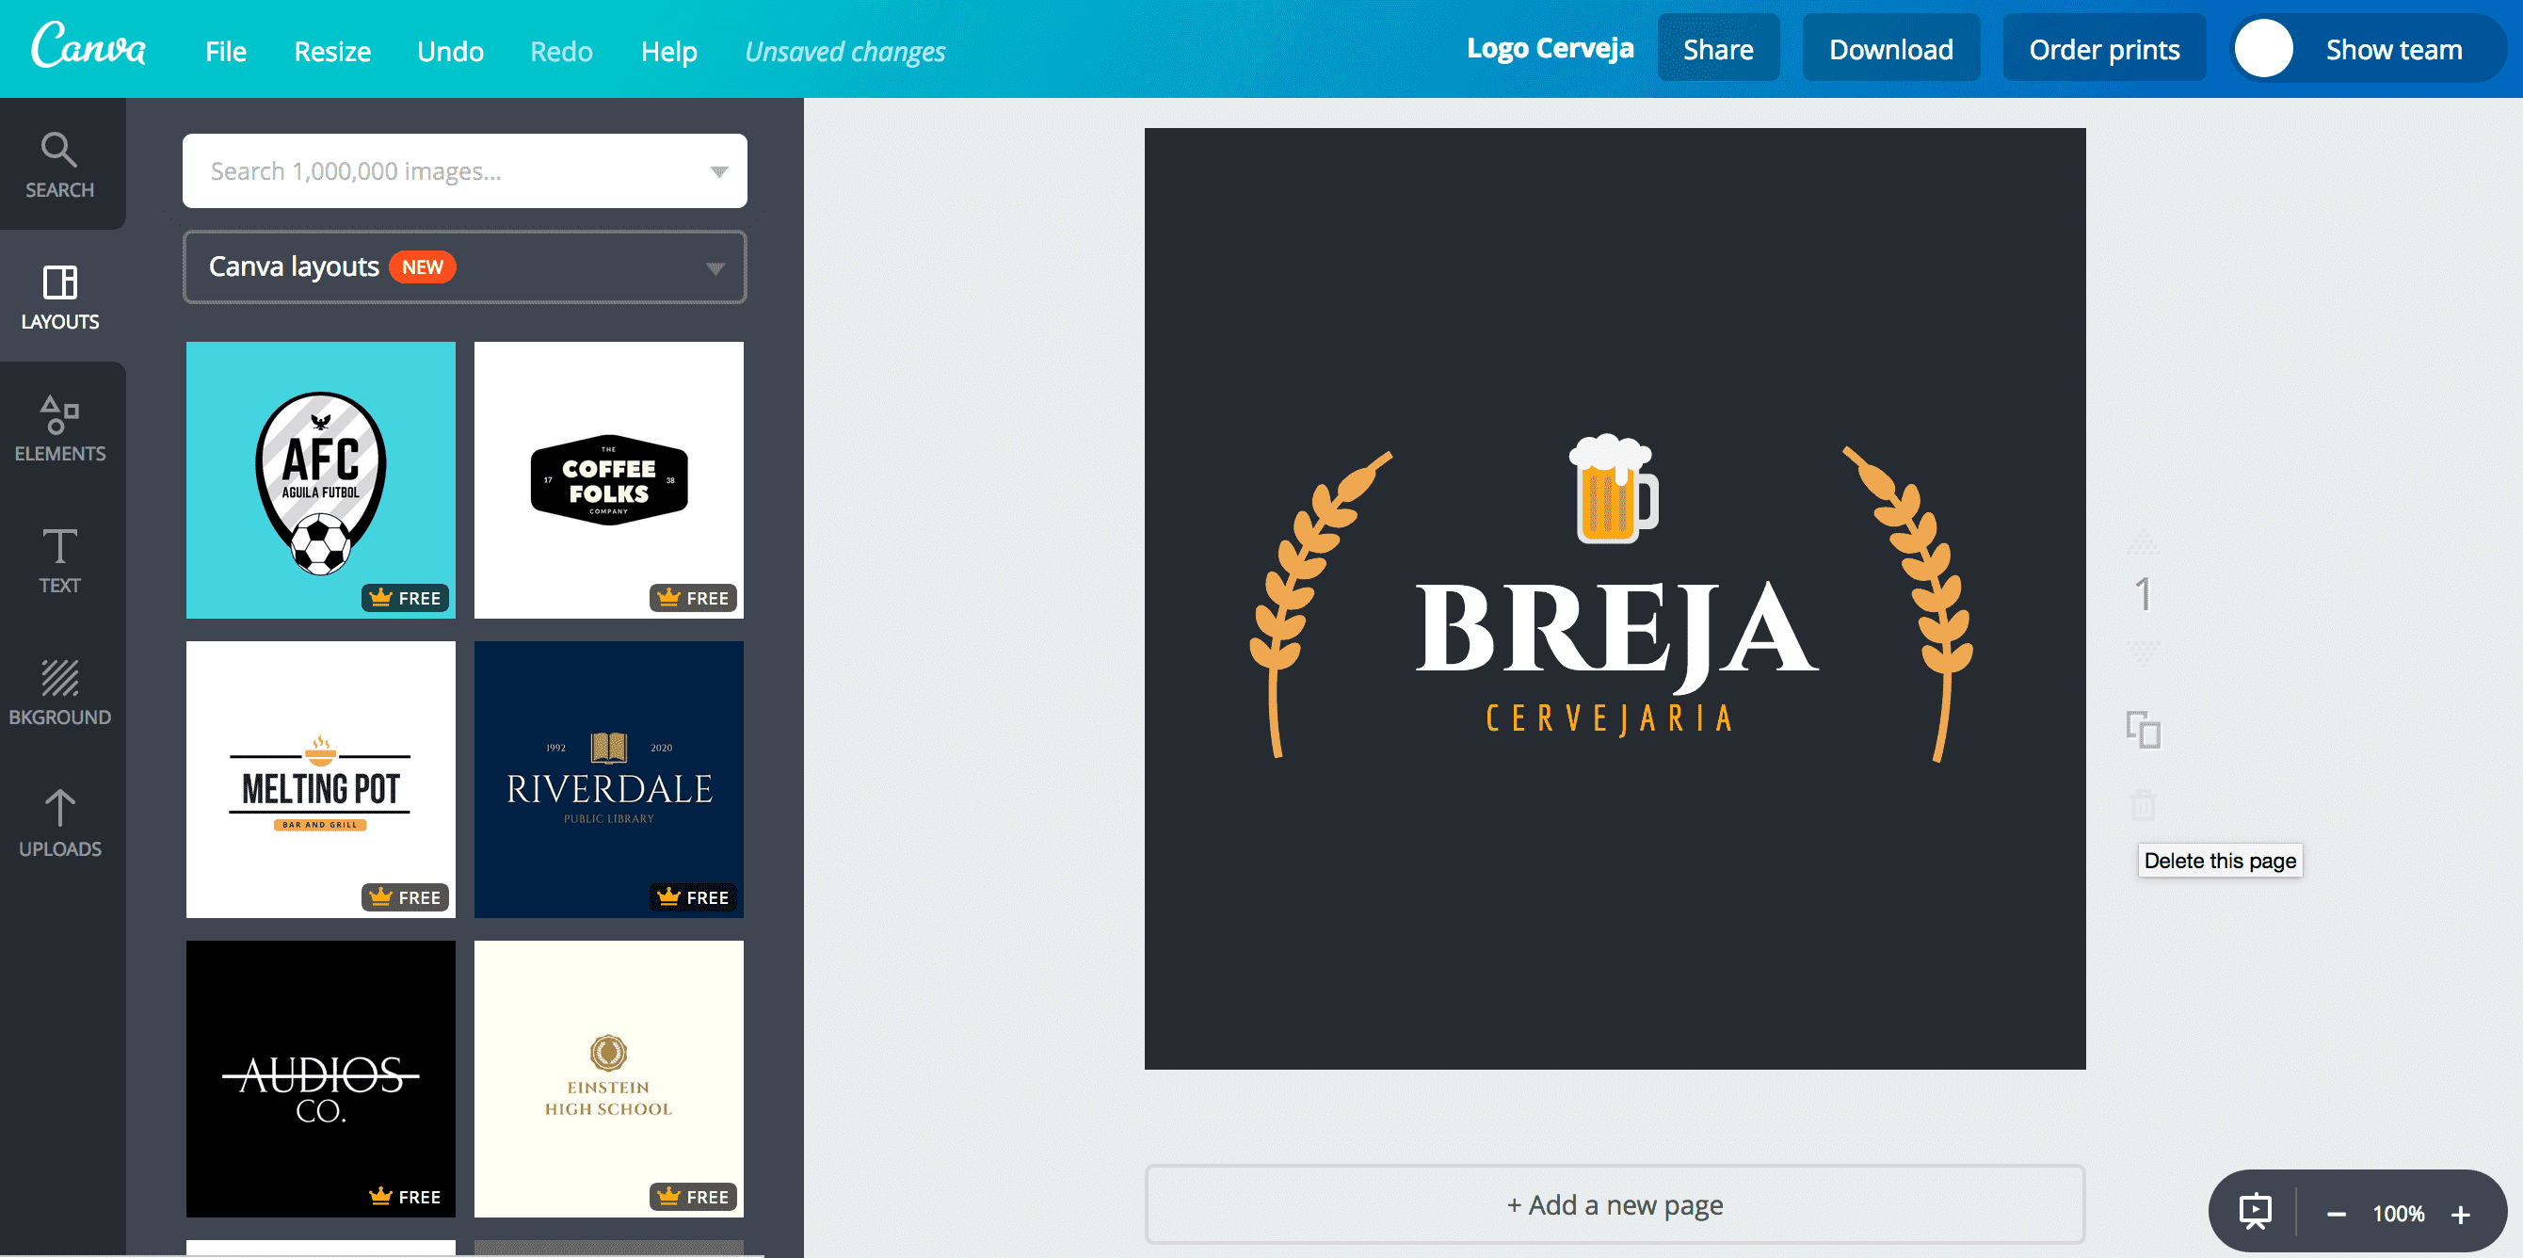
Task: Click the Unsaved changes status text
Action: [x=845, y=51]
